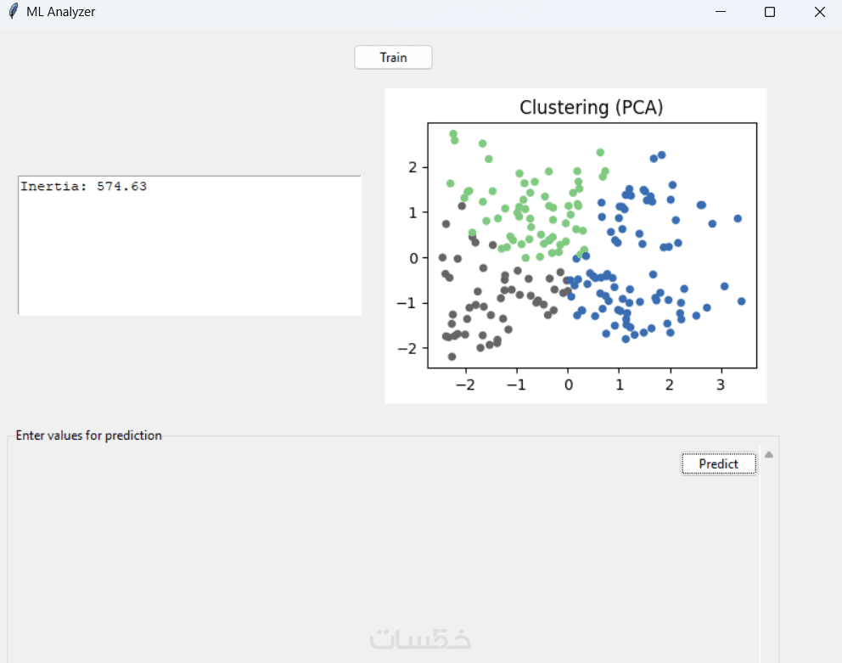This screenshot has height=663, width=842.
Task: Click the Train button
Action: (393, 58)
